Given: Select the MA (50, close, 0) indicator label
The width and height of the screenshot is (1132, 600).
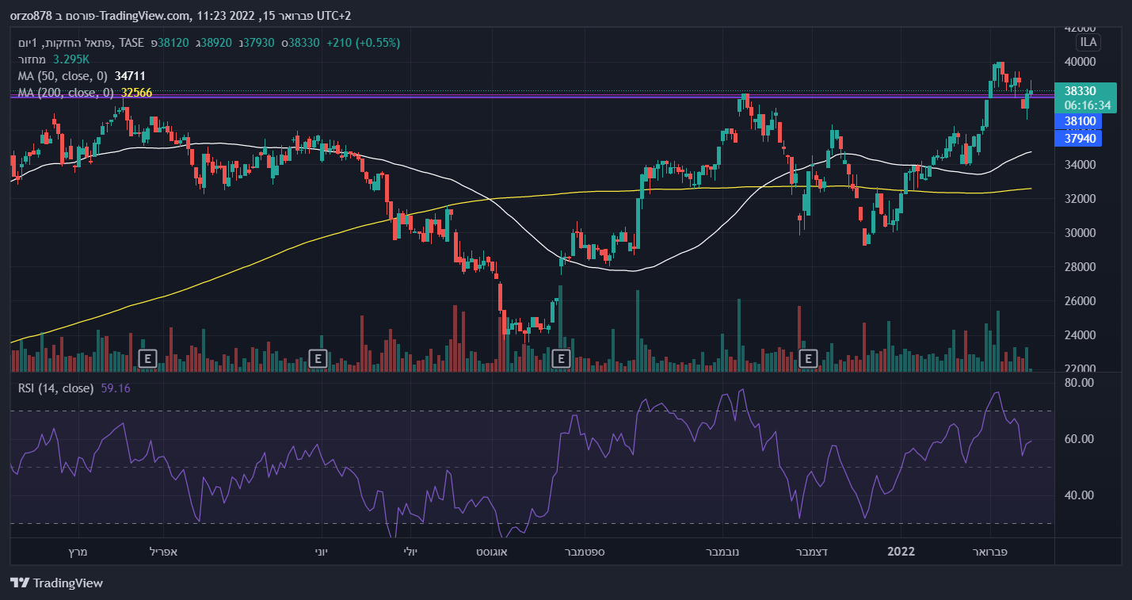Looking at the screenshot, I should tap(63, 76).
